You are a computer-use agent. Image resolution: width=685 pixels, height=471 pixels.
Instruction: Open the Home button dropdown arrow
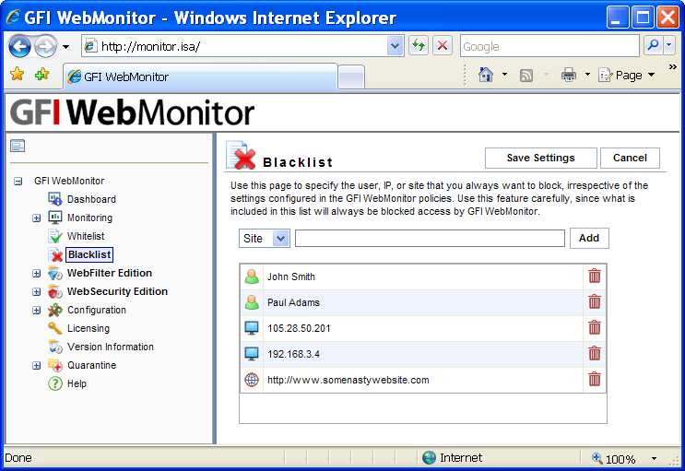[x=504, y=75]
